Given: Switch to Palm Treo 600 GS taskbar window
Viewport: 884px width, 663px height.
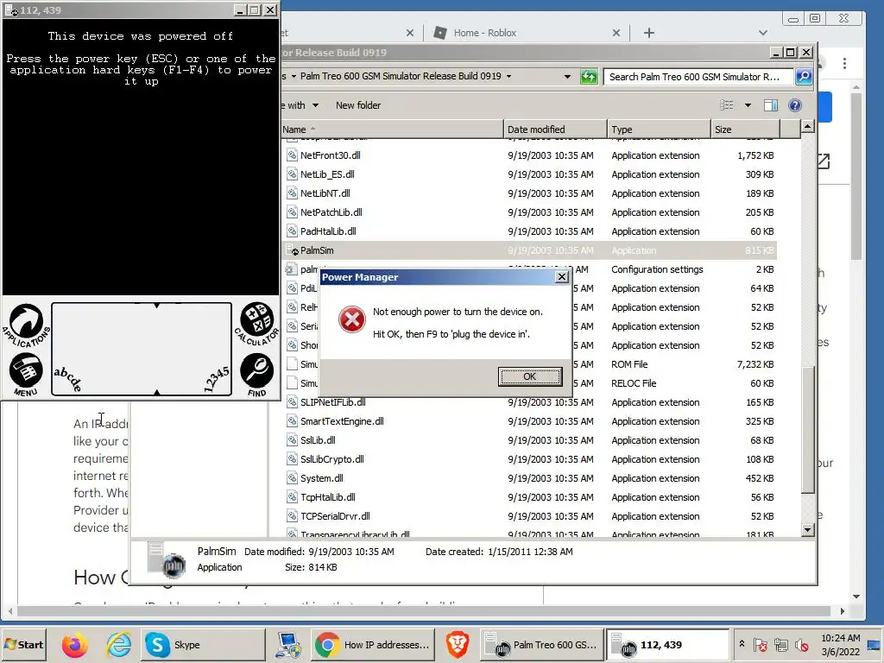Looking at the screenshot, I should (x=542, y=644).
